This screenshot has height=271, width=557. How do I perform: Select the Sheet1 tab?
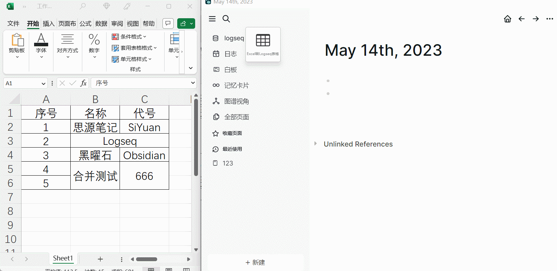(x=63, y=258)
